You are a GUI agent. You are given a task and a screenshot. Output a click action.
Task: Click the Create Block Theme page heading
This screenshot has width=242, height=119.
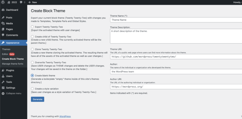click(48, 11)
